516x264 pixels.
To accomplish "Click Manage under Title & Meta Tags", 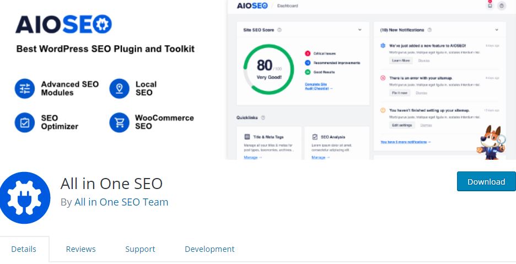I will pos(252,157).
